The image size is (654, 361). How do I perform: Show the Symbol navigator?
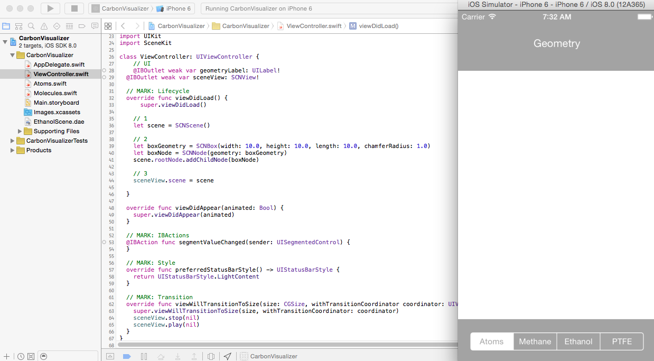(x=19, y=26)
